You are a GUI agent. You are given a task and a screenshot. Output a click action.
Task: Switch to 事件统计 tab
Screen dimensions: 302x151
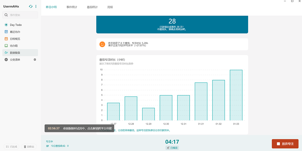(x=72, y=7)
